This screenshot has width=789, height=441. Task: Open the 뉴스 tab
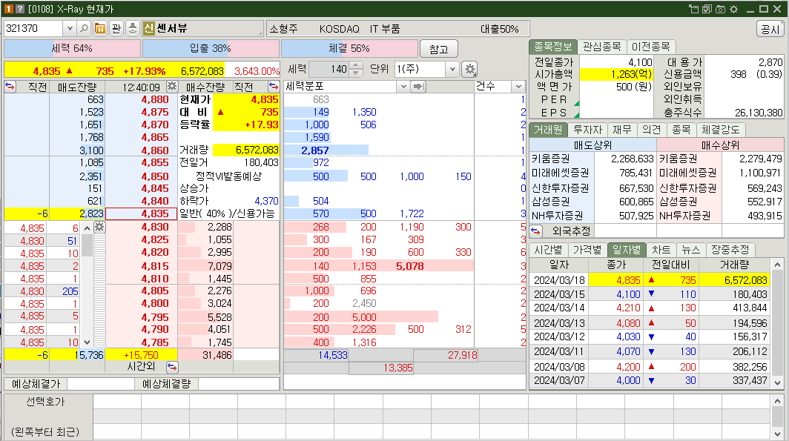[691, 250]
